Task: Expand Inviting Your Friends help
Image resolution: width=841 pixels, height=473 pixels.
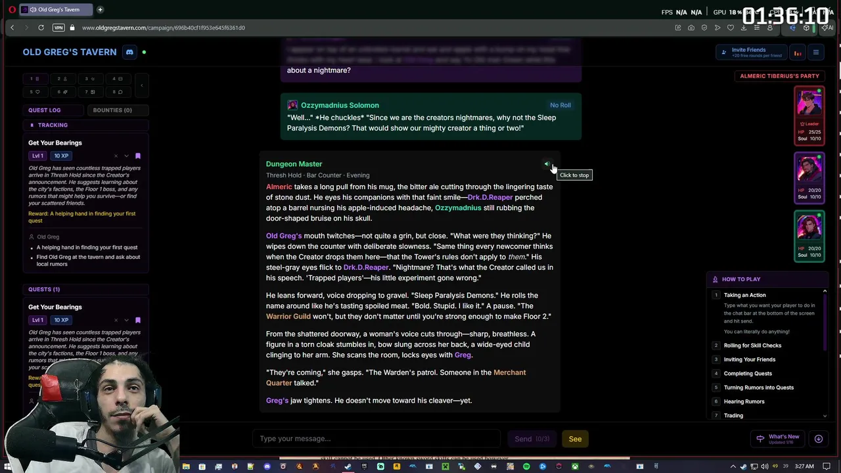Action: [x=750, y=359]
